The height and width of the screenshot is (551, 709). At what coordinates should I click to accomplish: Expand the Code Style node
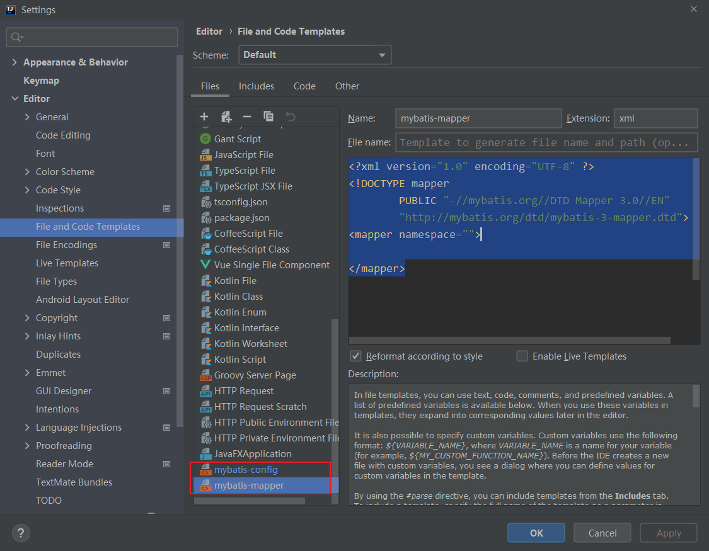(27, 190)
